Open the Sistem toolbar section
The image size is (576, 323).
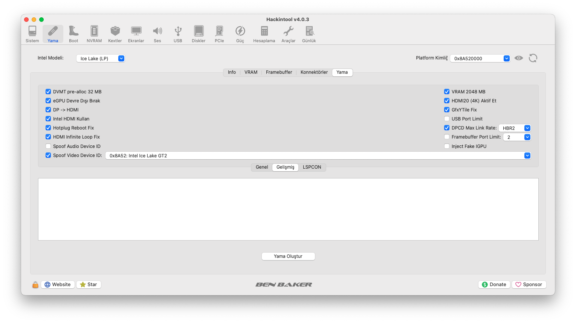(32, 34)
